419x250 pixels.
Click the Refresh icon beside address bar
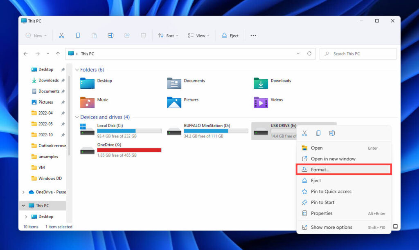click(x=309, y=53)
